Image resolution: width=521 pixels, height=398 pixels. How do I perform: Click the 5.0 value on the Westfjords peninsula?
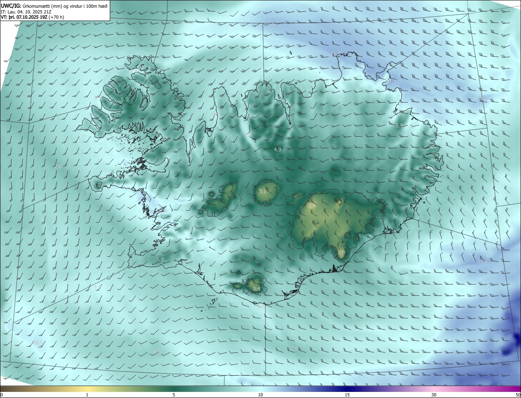tap(125, 99)
